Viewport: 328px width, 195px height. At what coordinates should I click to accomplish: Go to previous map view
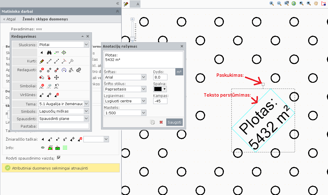coord(301,3)
